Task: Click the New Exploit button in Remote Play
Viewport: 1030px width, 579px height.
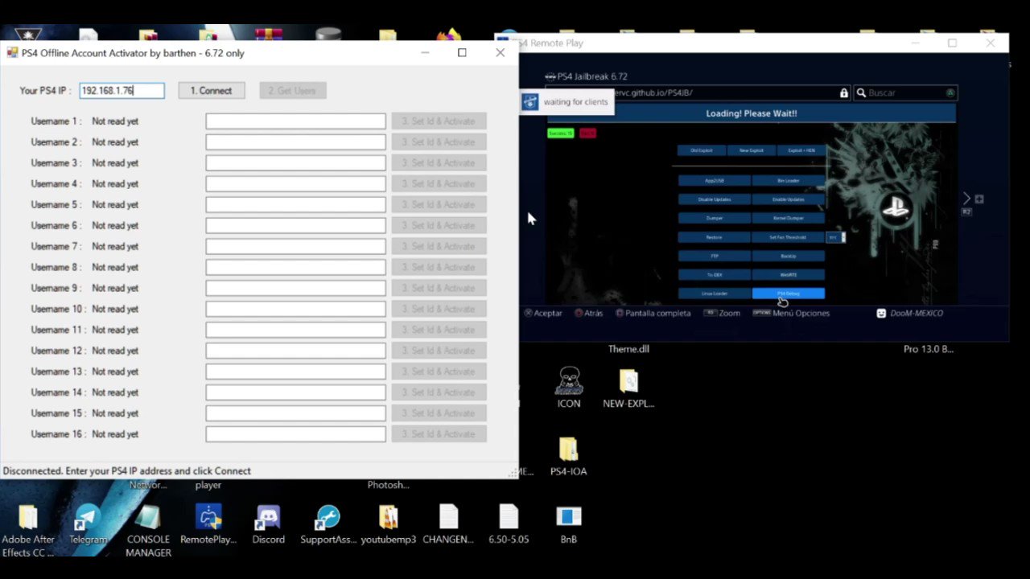Action: click(751, 150)
